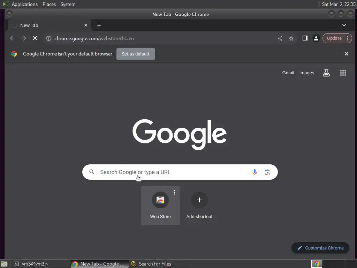
Task: Add a new shortcut
Action: coord(199,206)
